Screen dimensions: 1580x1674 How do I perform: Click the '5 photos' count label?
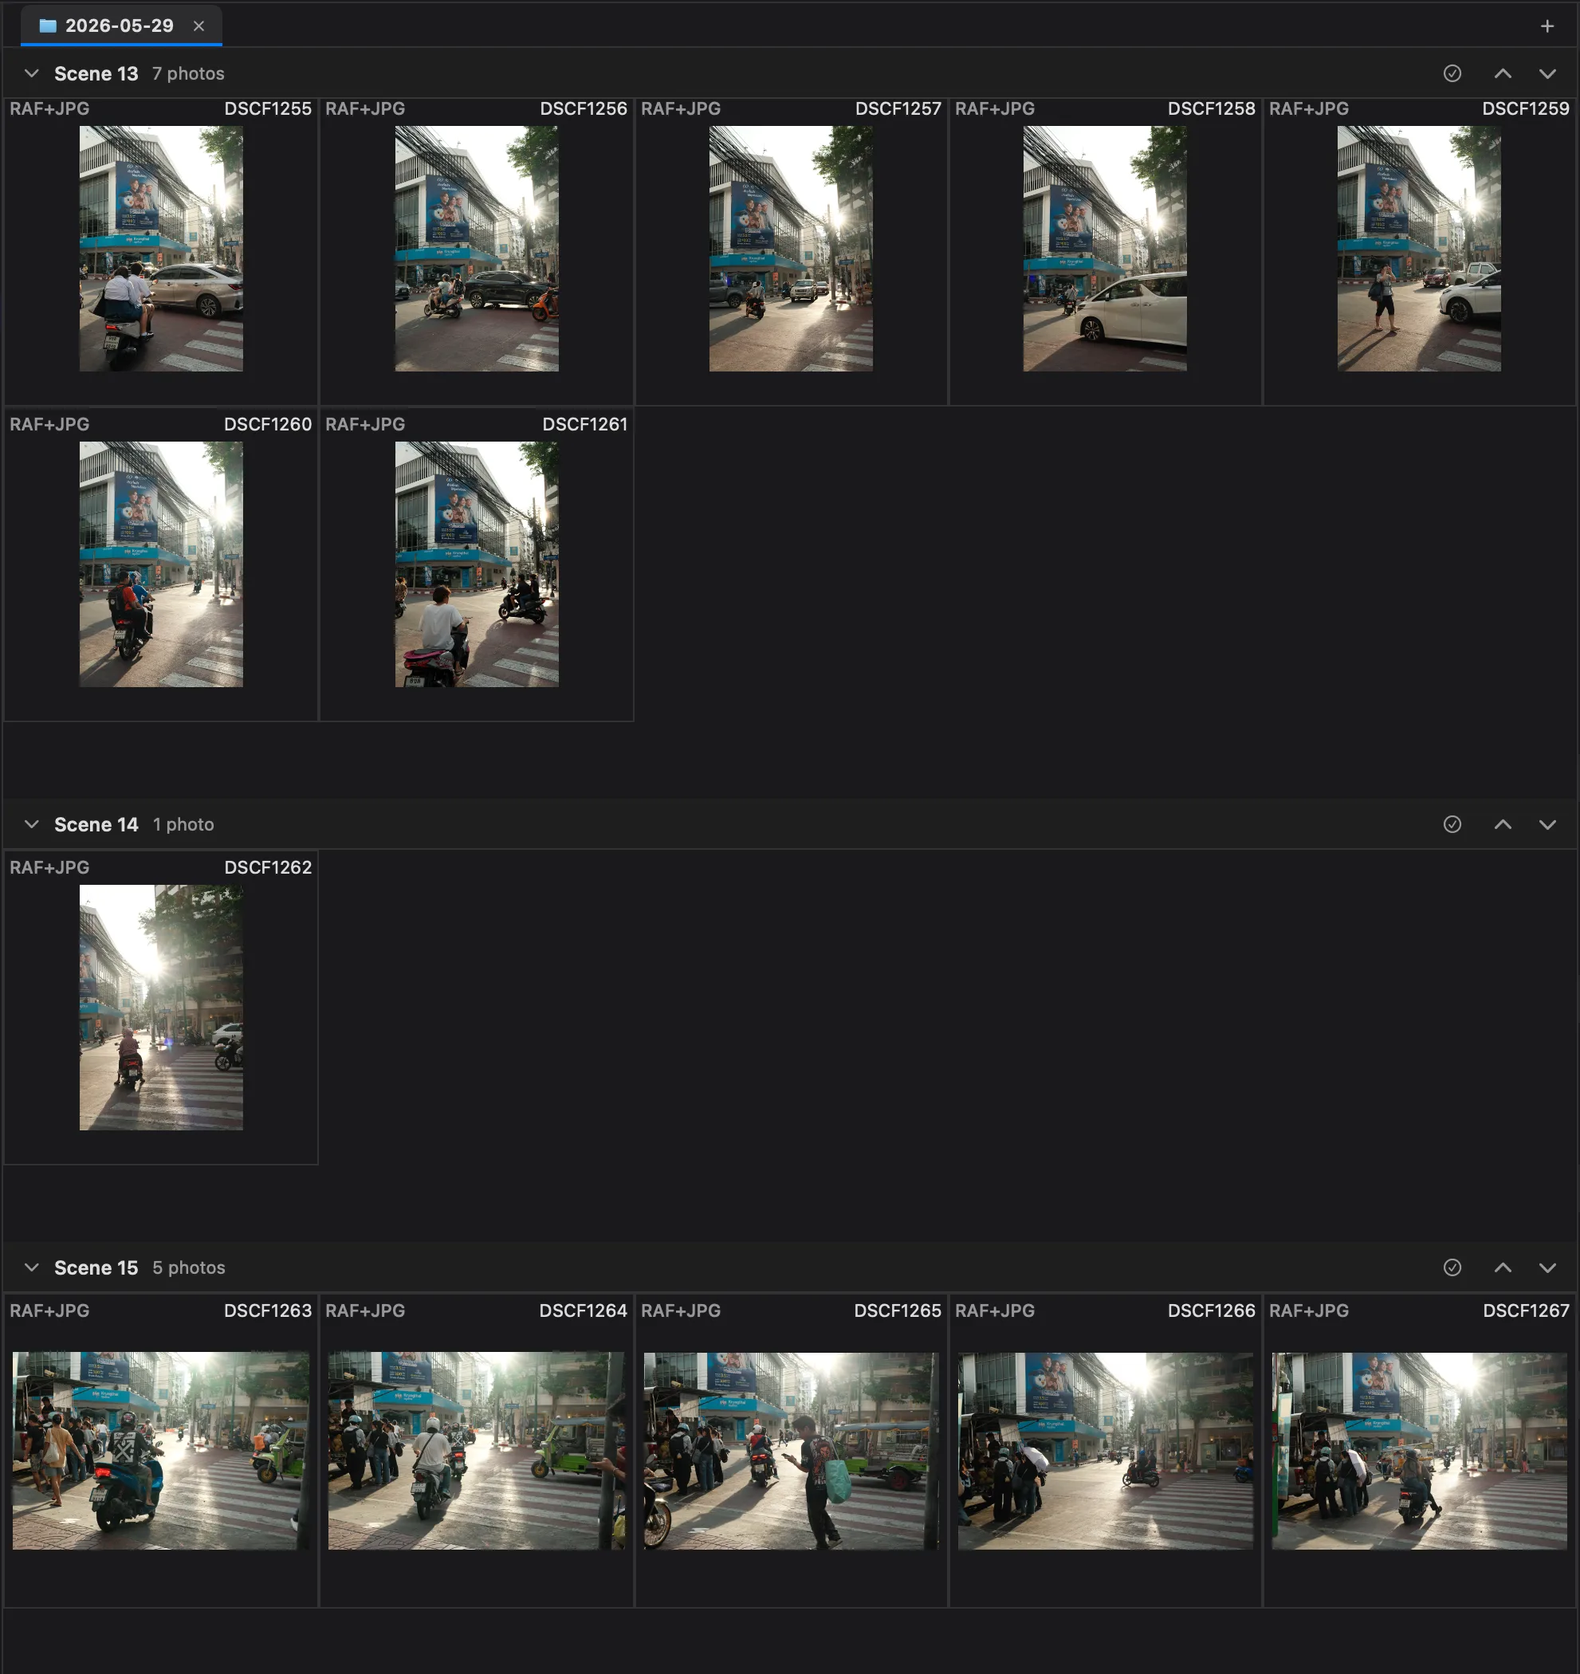point(189,1267)
